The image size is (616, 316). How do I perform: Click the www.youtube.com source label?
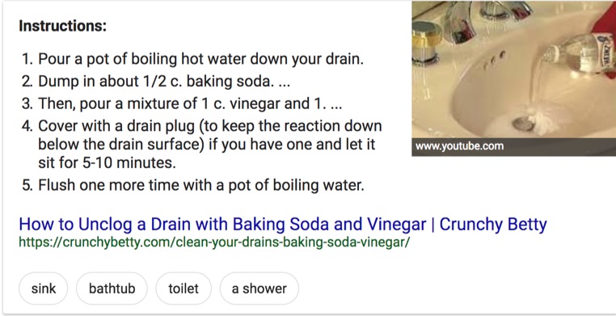(x=459, y=146)
